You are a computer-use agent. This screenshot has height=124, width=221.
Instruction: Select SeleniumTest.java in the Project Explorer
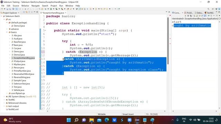[22, 84]
